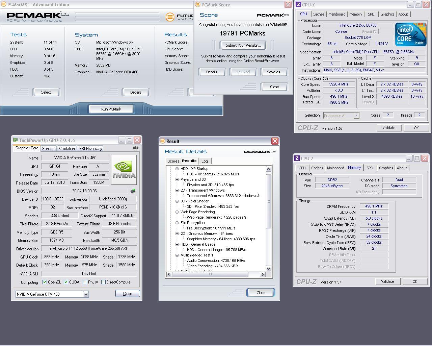Toggle the CUDA checkbox in GPU-Z
432x346 pixels.
click(x=66, y=282)
